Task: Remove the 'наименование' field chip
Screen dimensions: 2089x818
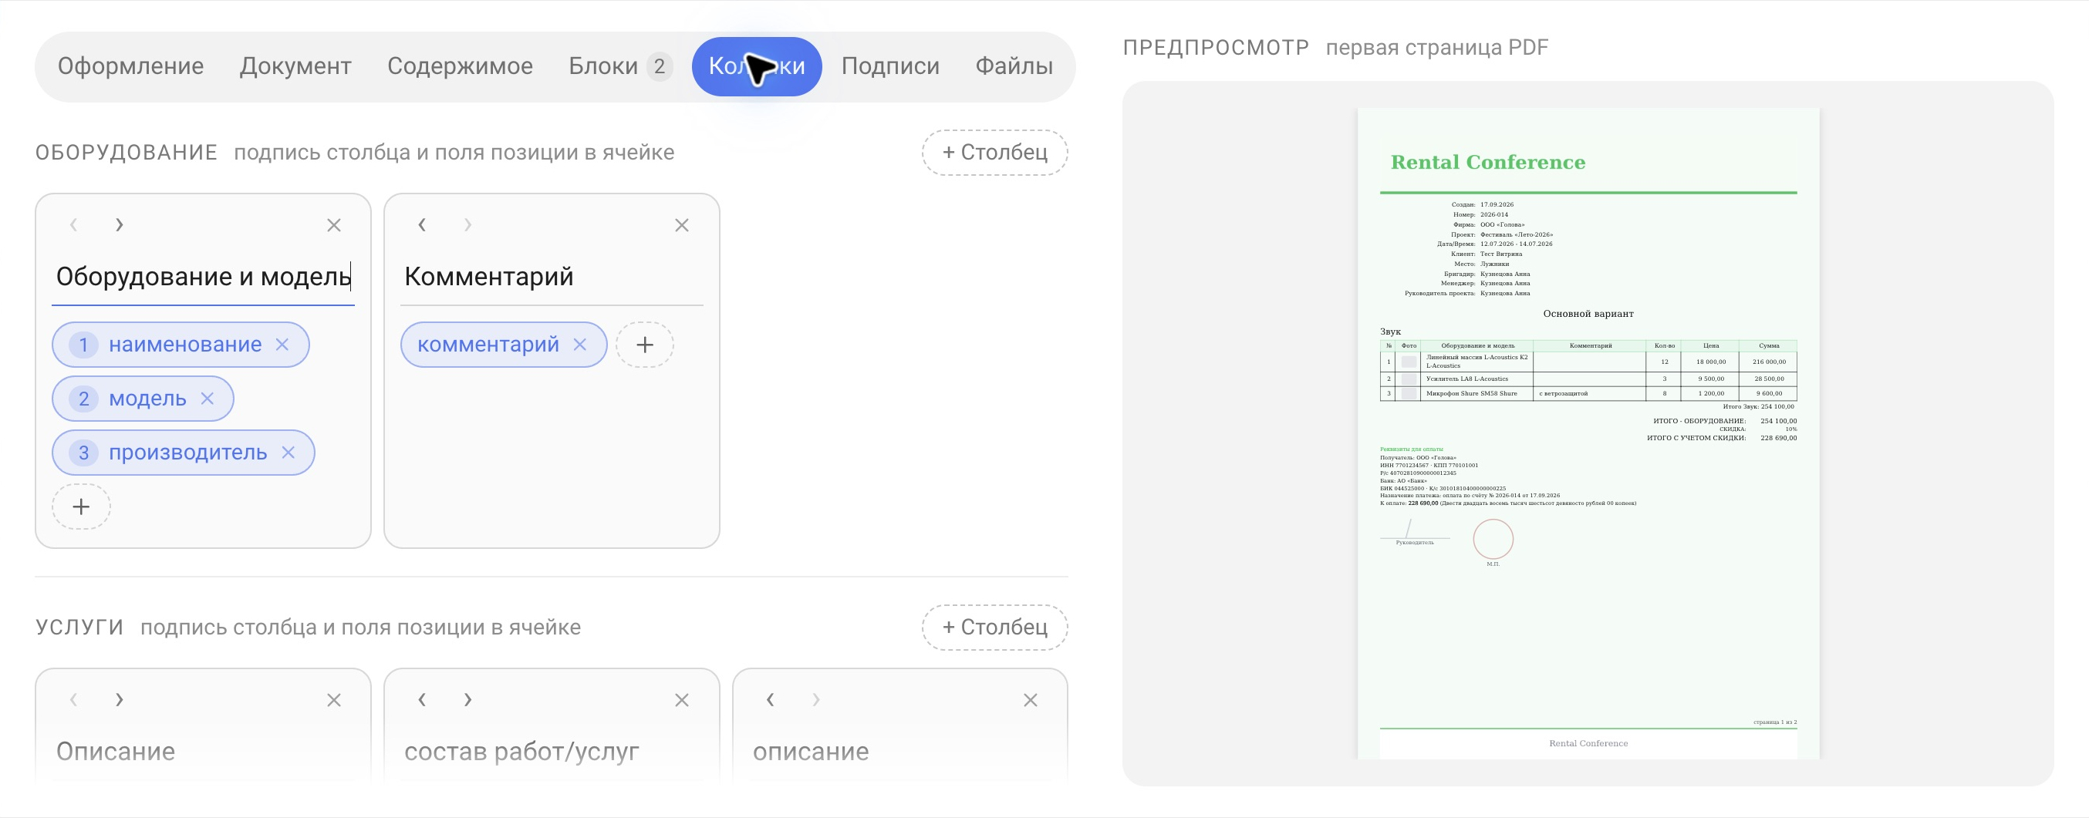Action: tap(282, 345)
